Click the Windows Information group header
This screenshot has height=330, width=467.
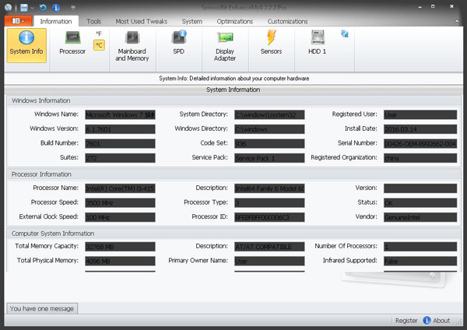pyautogui.click(x=233, y=100)
